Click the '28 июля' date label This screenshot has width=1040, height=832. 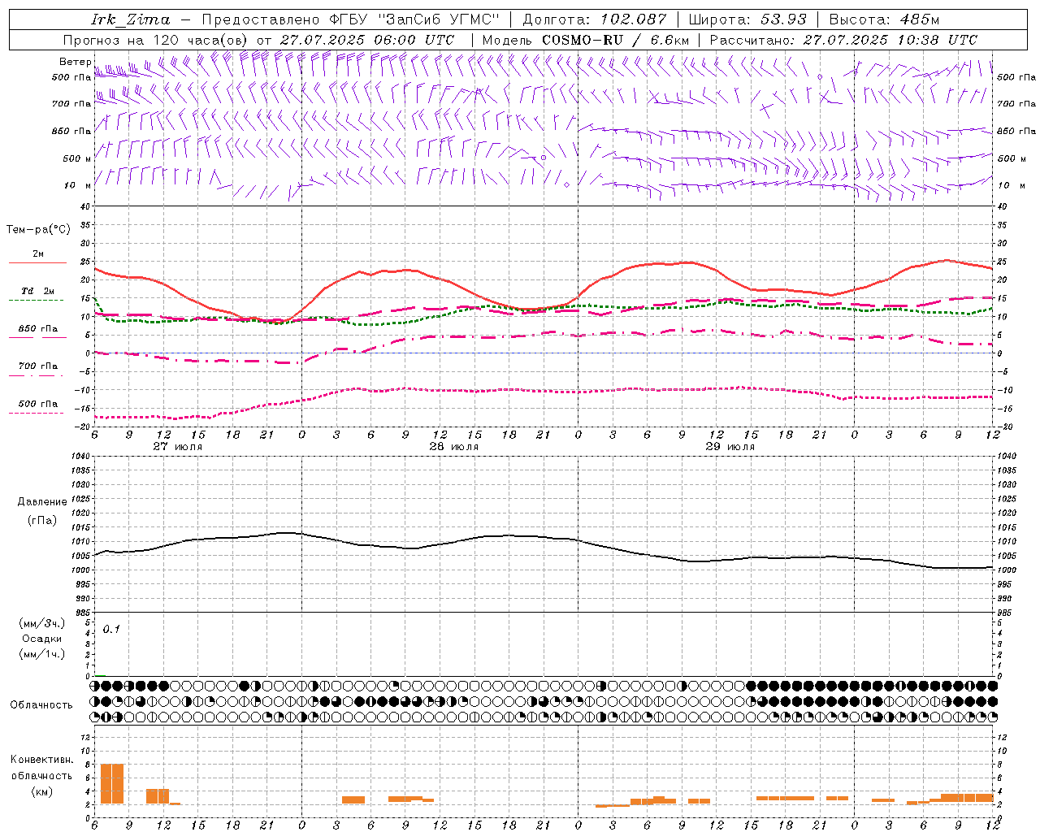click(x=454, y=447)
